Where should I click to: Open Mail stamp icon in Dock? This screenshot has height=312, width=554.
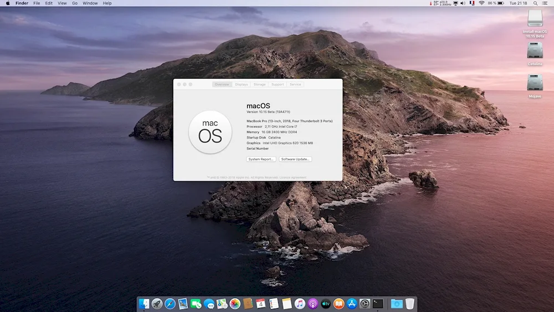pos(183,304)
